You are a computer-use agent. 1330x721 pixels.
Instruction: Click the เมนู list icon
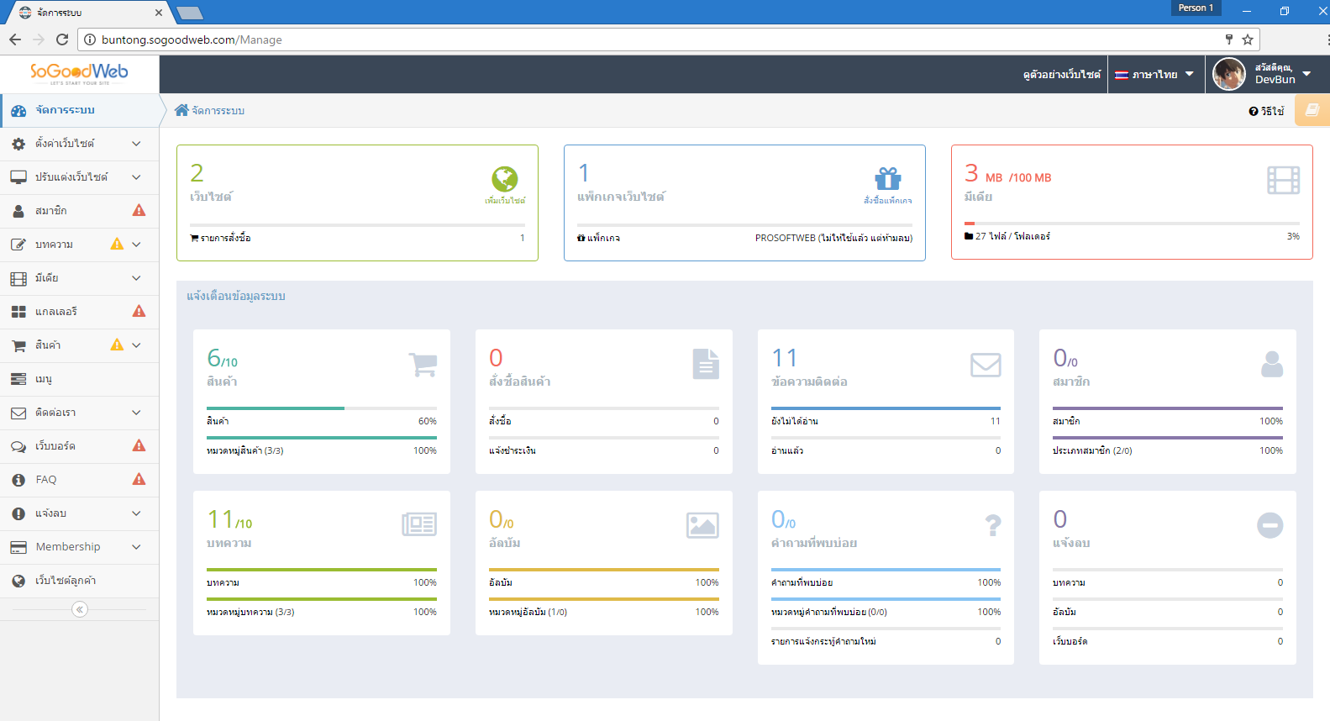point(18,379)
